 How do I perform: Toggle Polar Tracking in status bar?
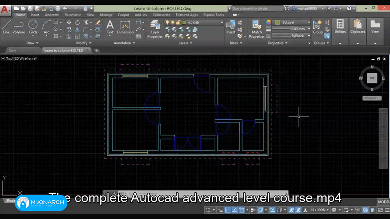[x=234, y=210]
